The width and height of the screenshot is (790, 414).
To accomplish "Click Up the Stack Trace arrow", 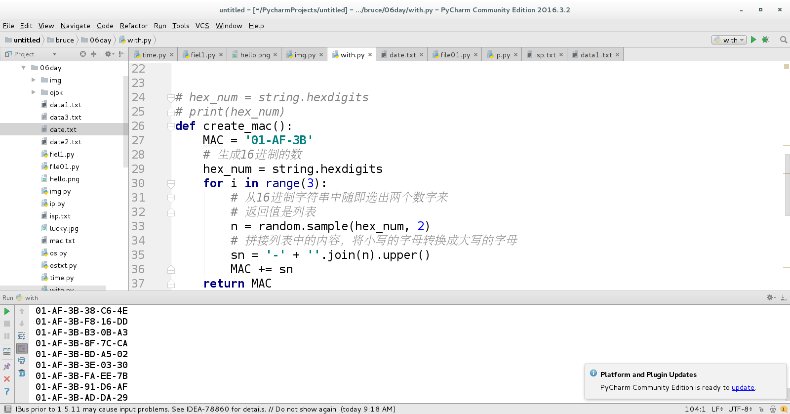I will point(22,311).
